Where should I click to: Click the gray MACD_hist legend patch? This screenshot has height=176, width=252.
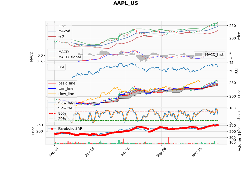coord(199,55)
